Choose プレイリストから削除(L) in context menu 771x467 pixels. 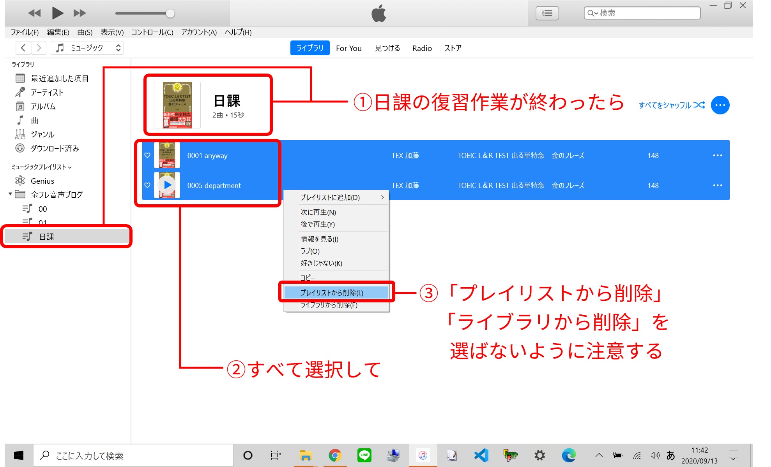[x=336, y=293]
